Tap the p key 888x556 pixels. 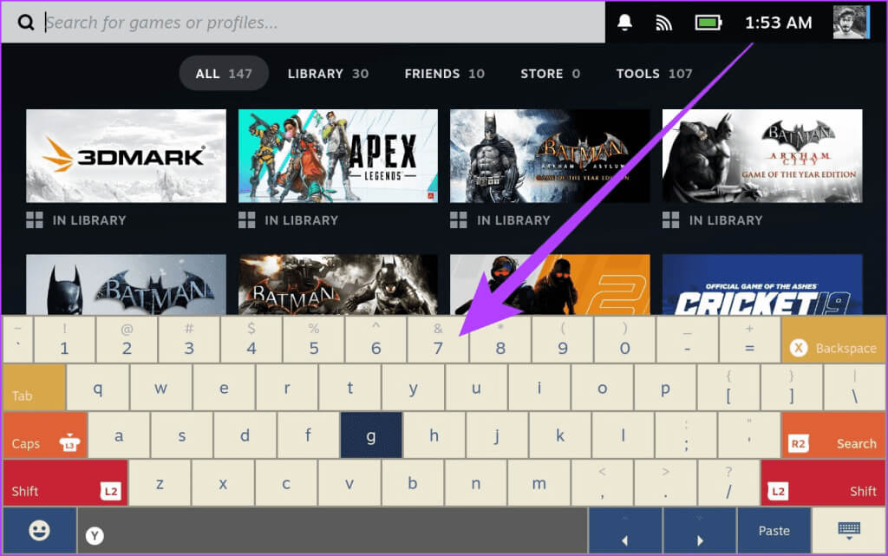click(665, 387)
